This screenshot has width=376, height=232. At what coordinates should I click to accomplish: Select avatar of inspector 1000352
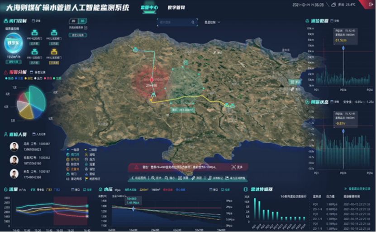coord(14,160)
